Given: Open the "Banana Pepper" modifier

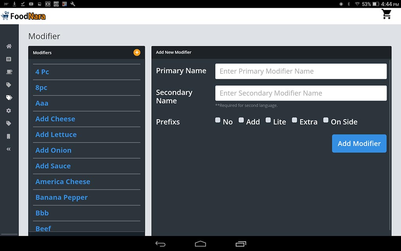Looking at the screenshot, I should click(61, 197).
